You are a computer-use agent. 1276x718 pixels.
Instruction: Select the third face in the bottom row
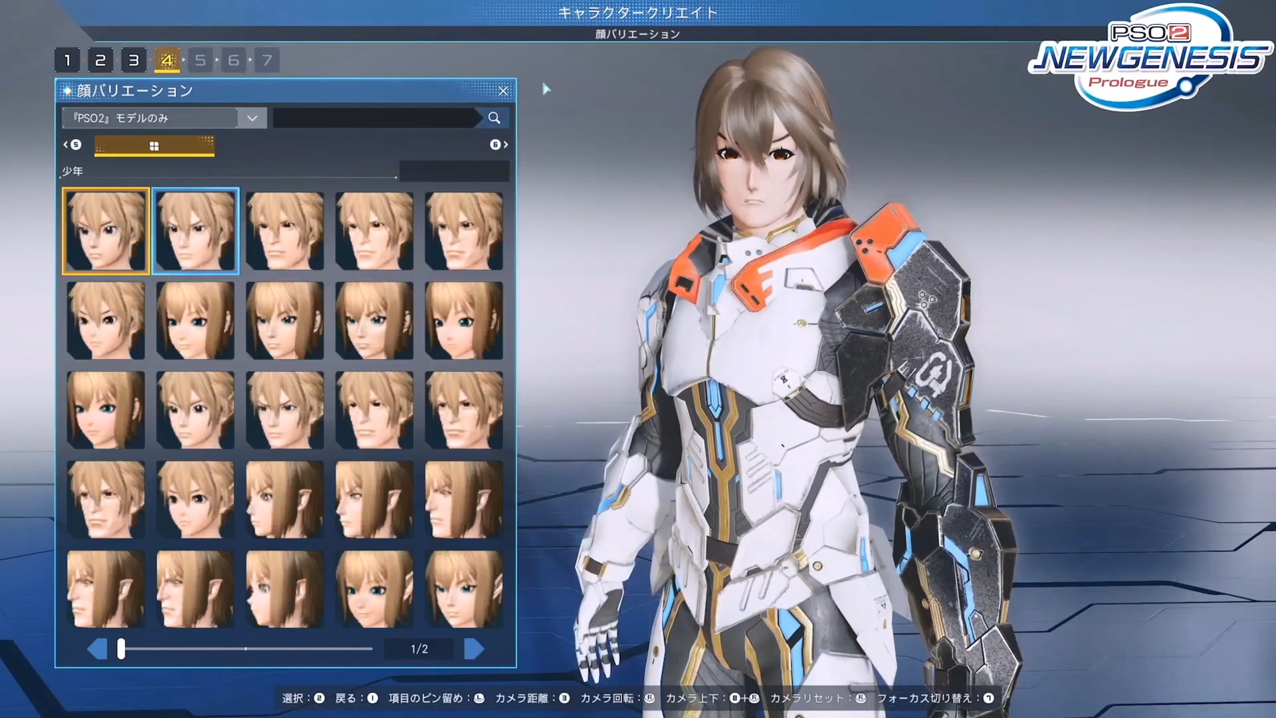coord(285,590)
